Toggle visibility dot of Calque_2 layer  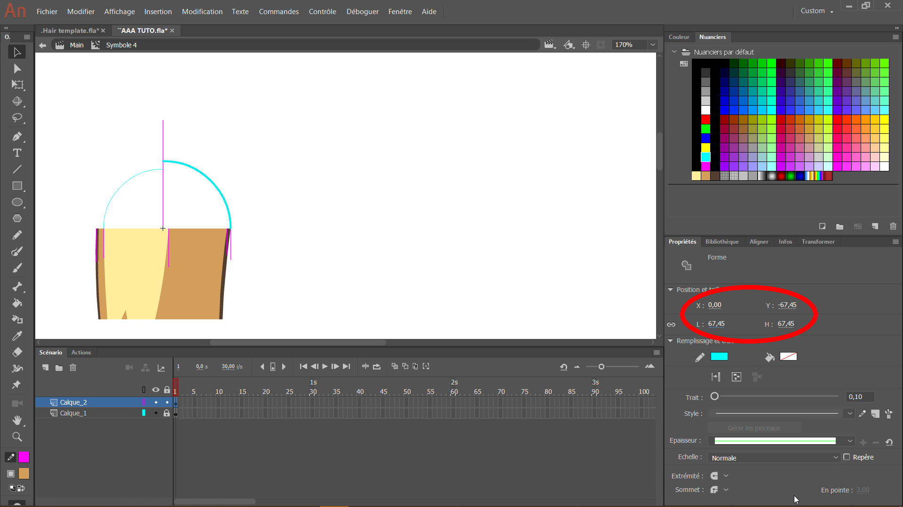click(156, 402)
